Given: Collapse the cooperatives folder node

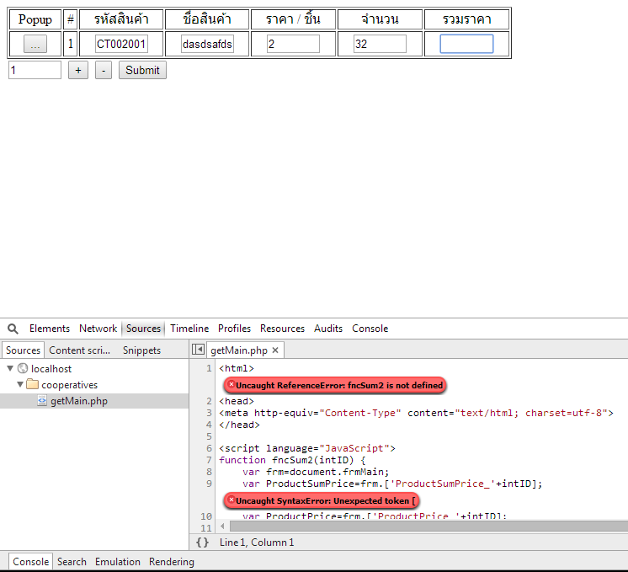Looking at the screenshot, I should 20,384.
